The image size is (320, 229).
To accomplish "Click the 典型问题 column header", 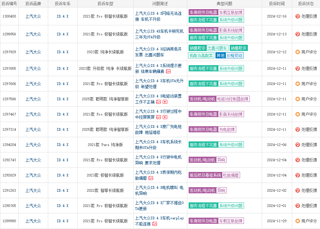I will point(225,4).
